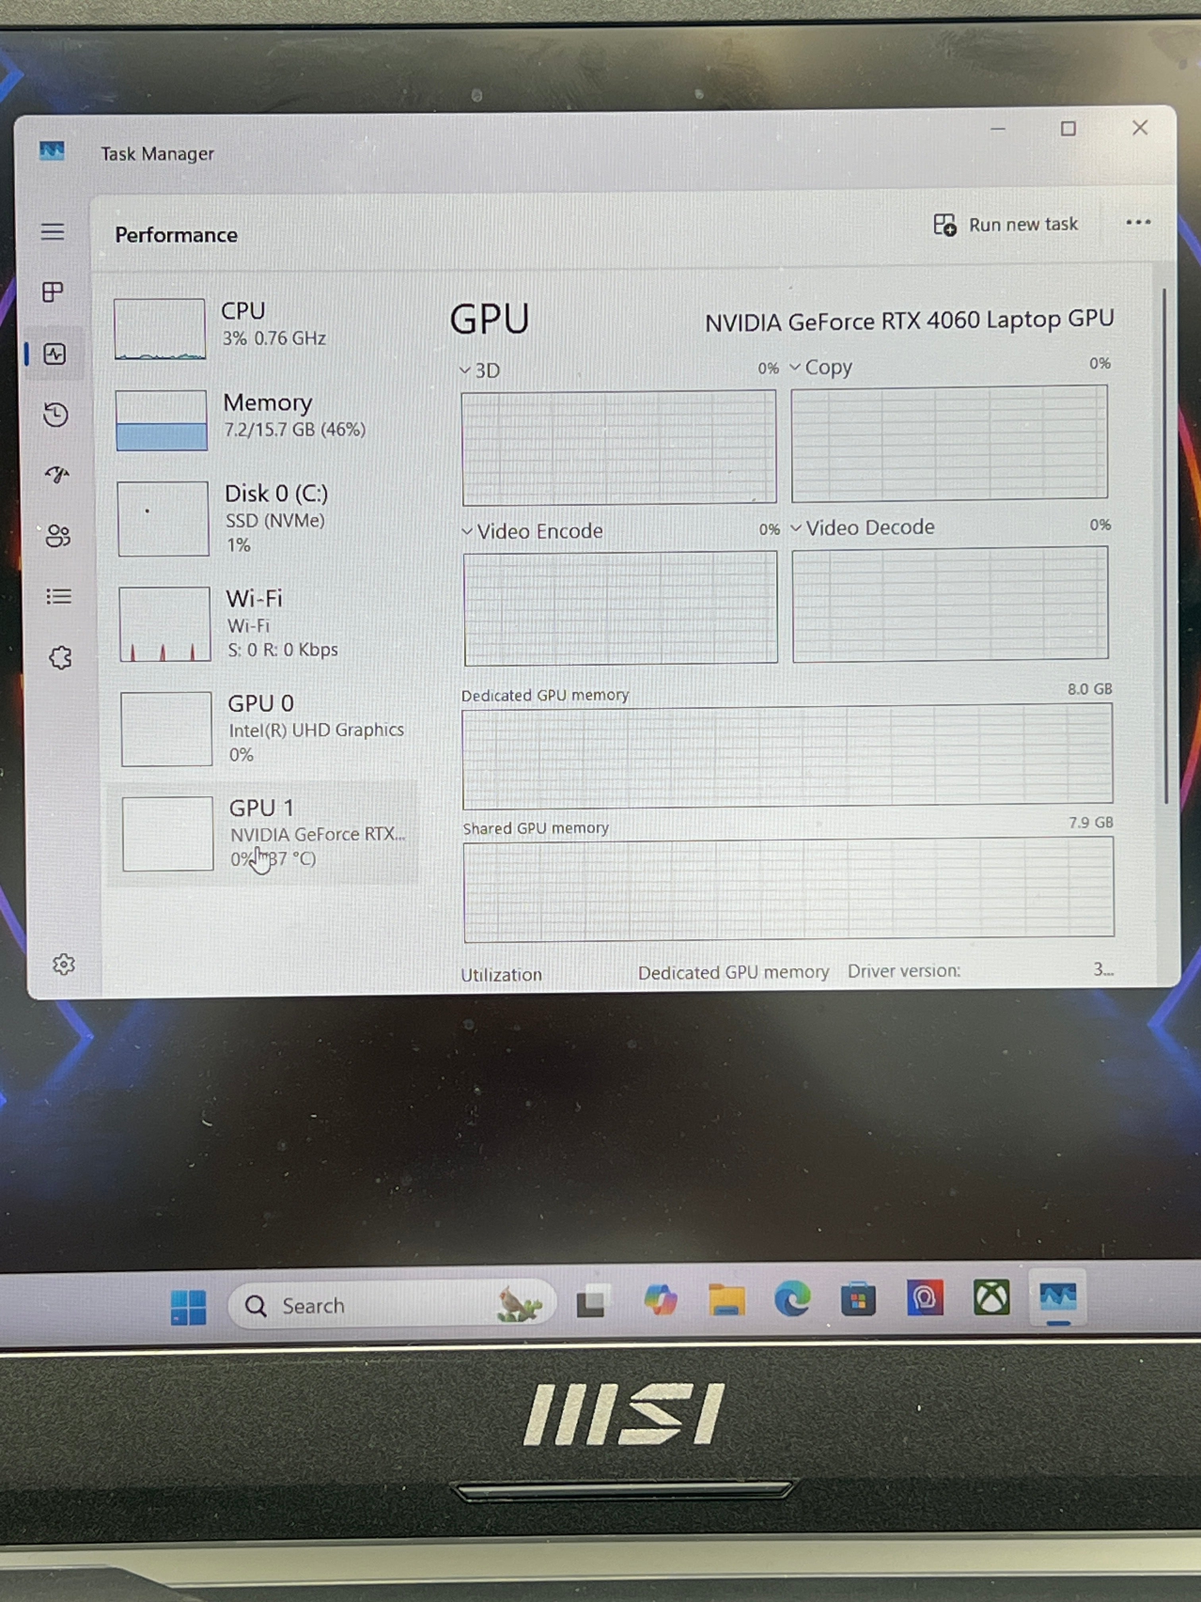Click the 'Driver version:' label

click(x=904, y=971)
